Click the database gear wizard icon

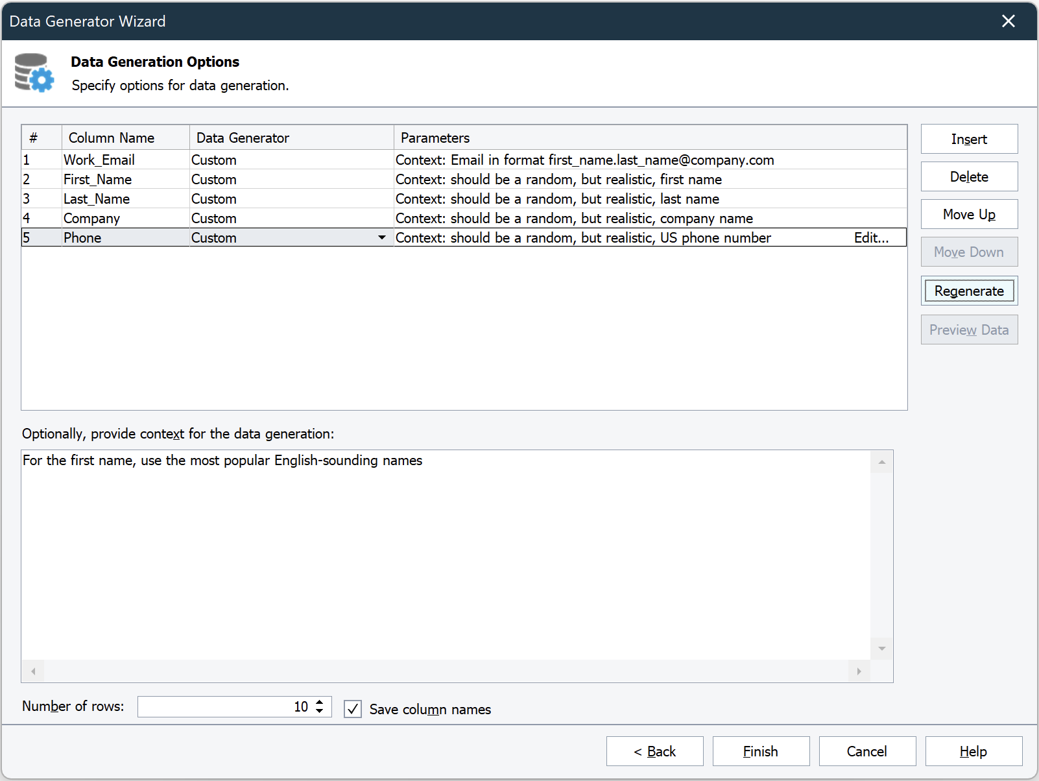pyautogui.click(x=34, y=73)
